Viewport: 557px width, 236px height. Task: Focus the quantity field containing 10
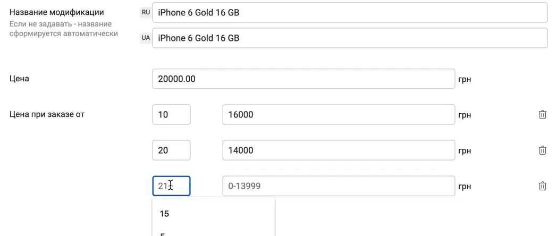(x=171, y=114)
